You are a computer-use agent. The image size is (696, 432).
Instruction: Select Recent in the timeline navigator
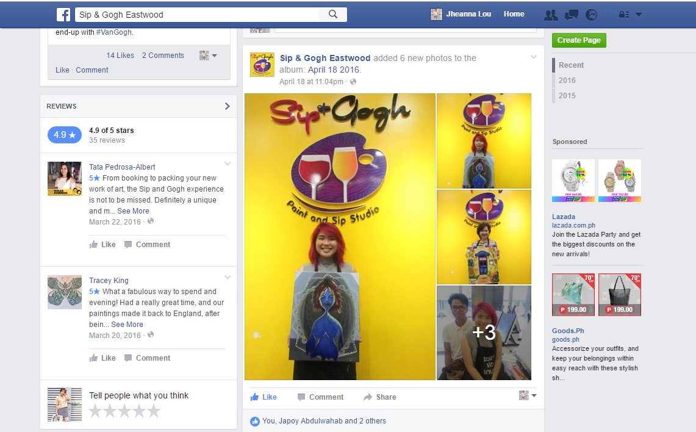pos(571,65)
